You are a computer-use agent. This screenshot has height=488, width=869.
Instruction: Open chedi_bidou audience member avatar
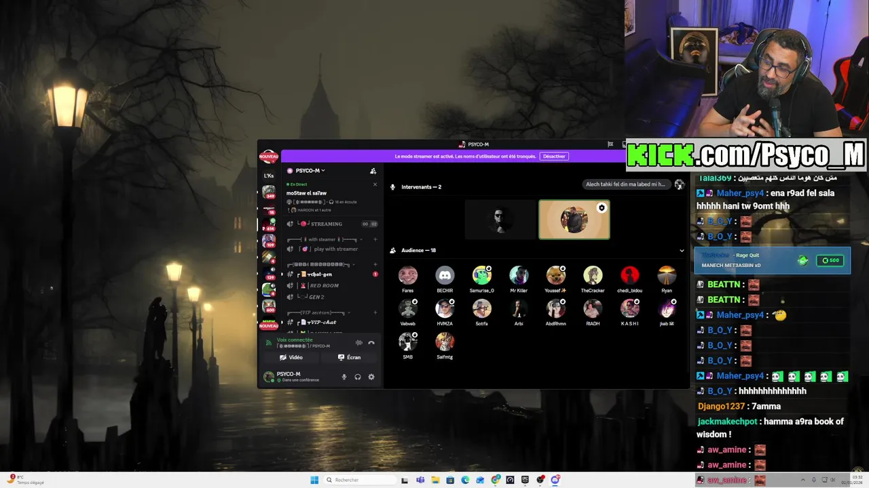[629, 275]
